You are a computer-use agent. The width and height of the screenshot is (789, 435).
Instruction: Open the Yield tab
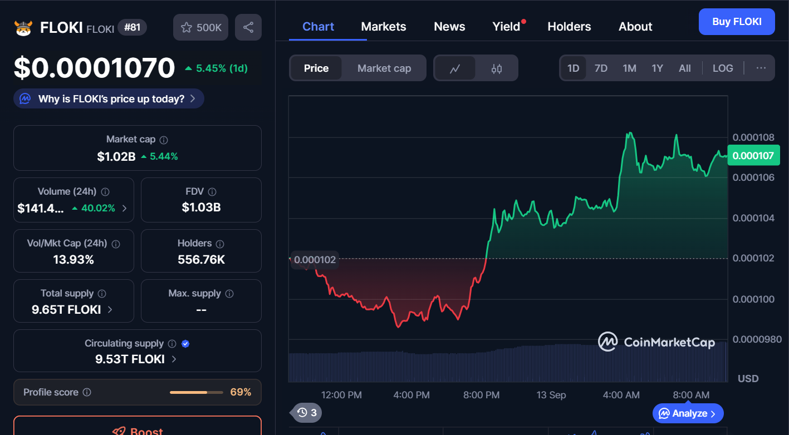coord(506,27)
